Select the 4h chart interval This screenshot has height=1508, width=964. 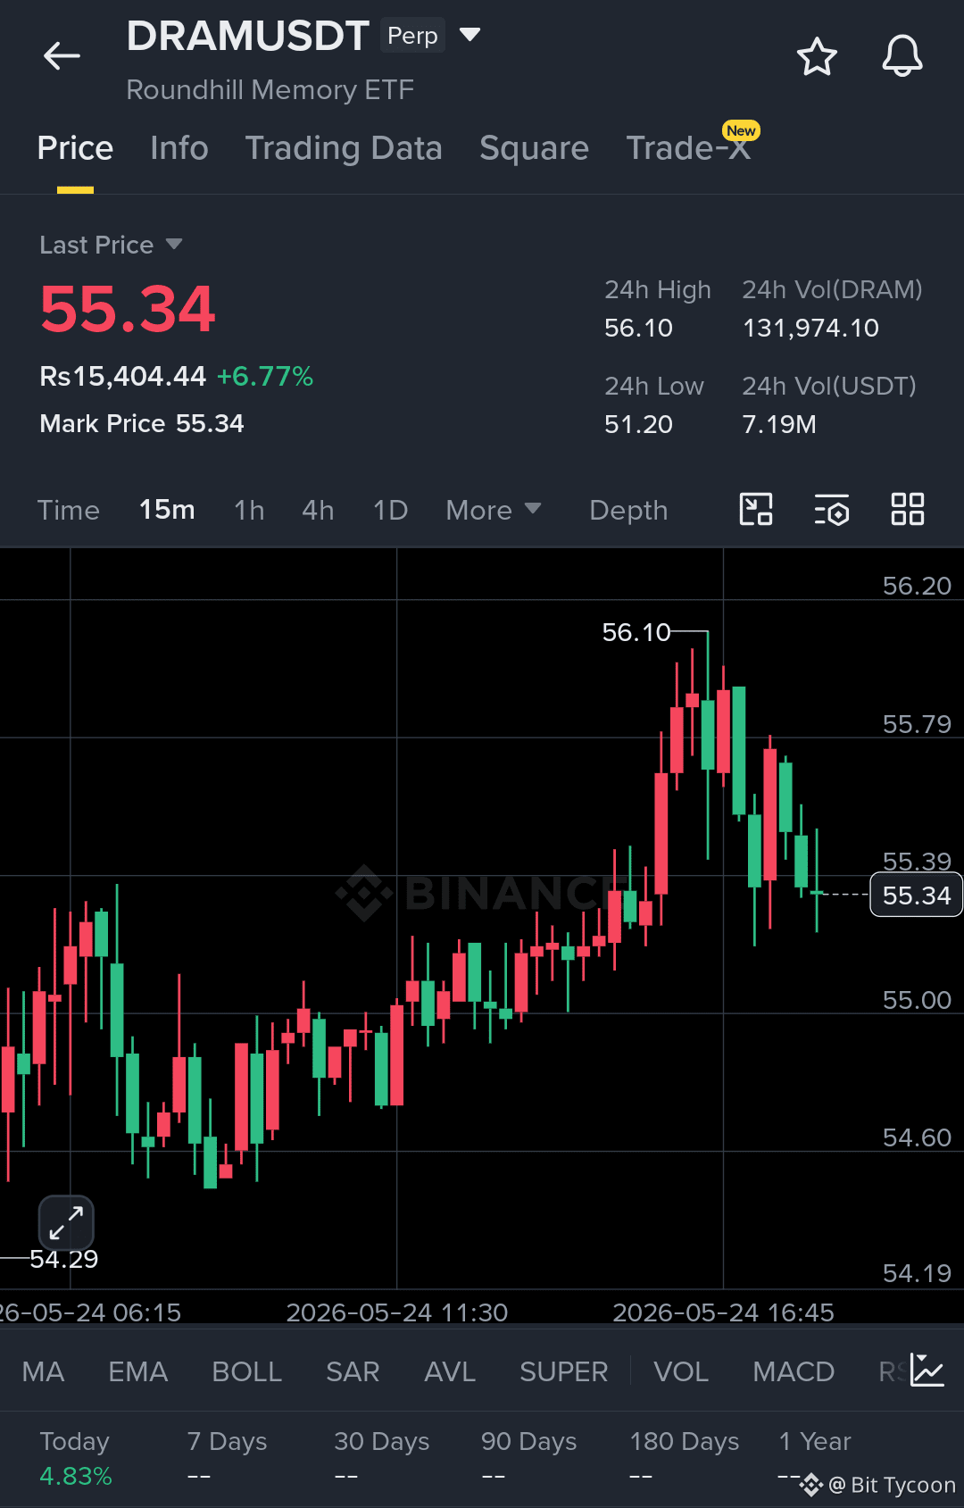pos(318,510)
